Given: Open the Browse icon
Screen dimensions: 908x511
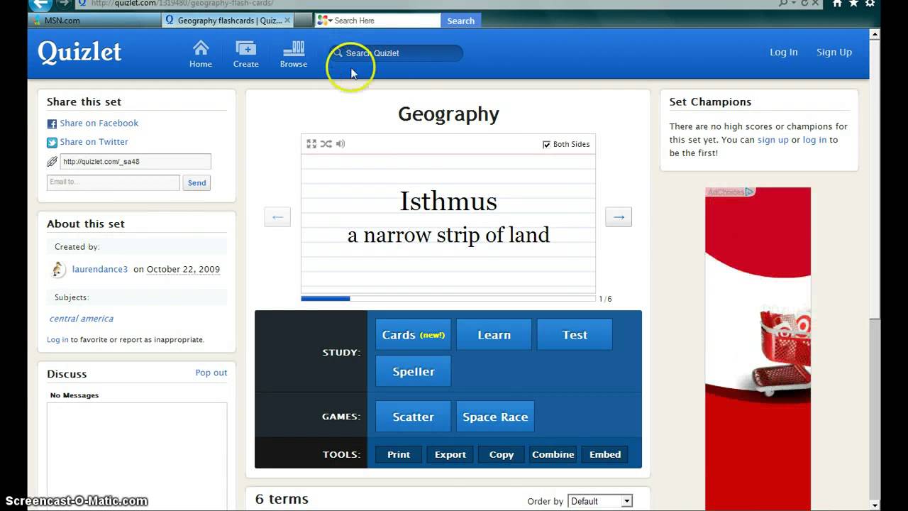Looking at the screenshot, I should coord(294,54).
